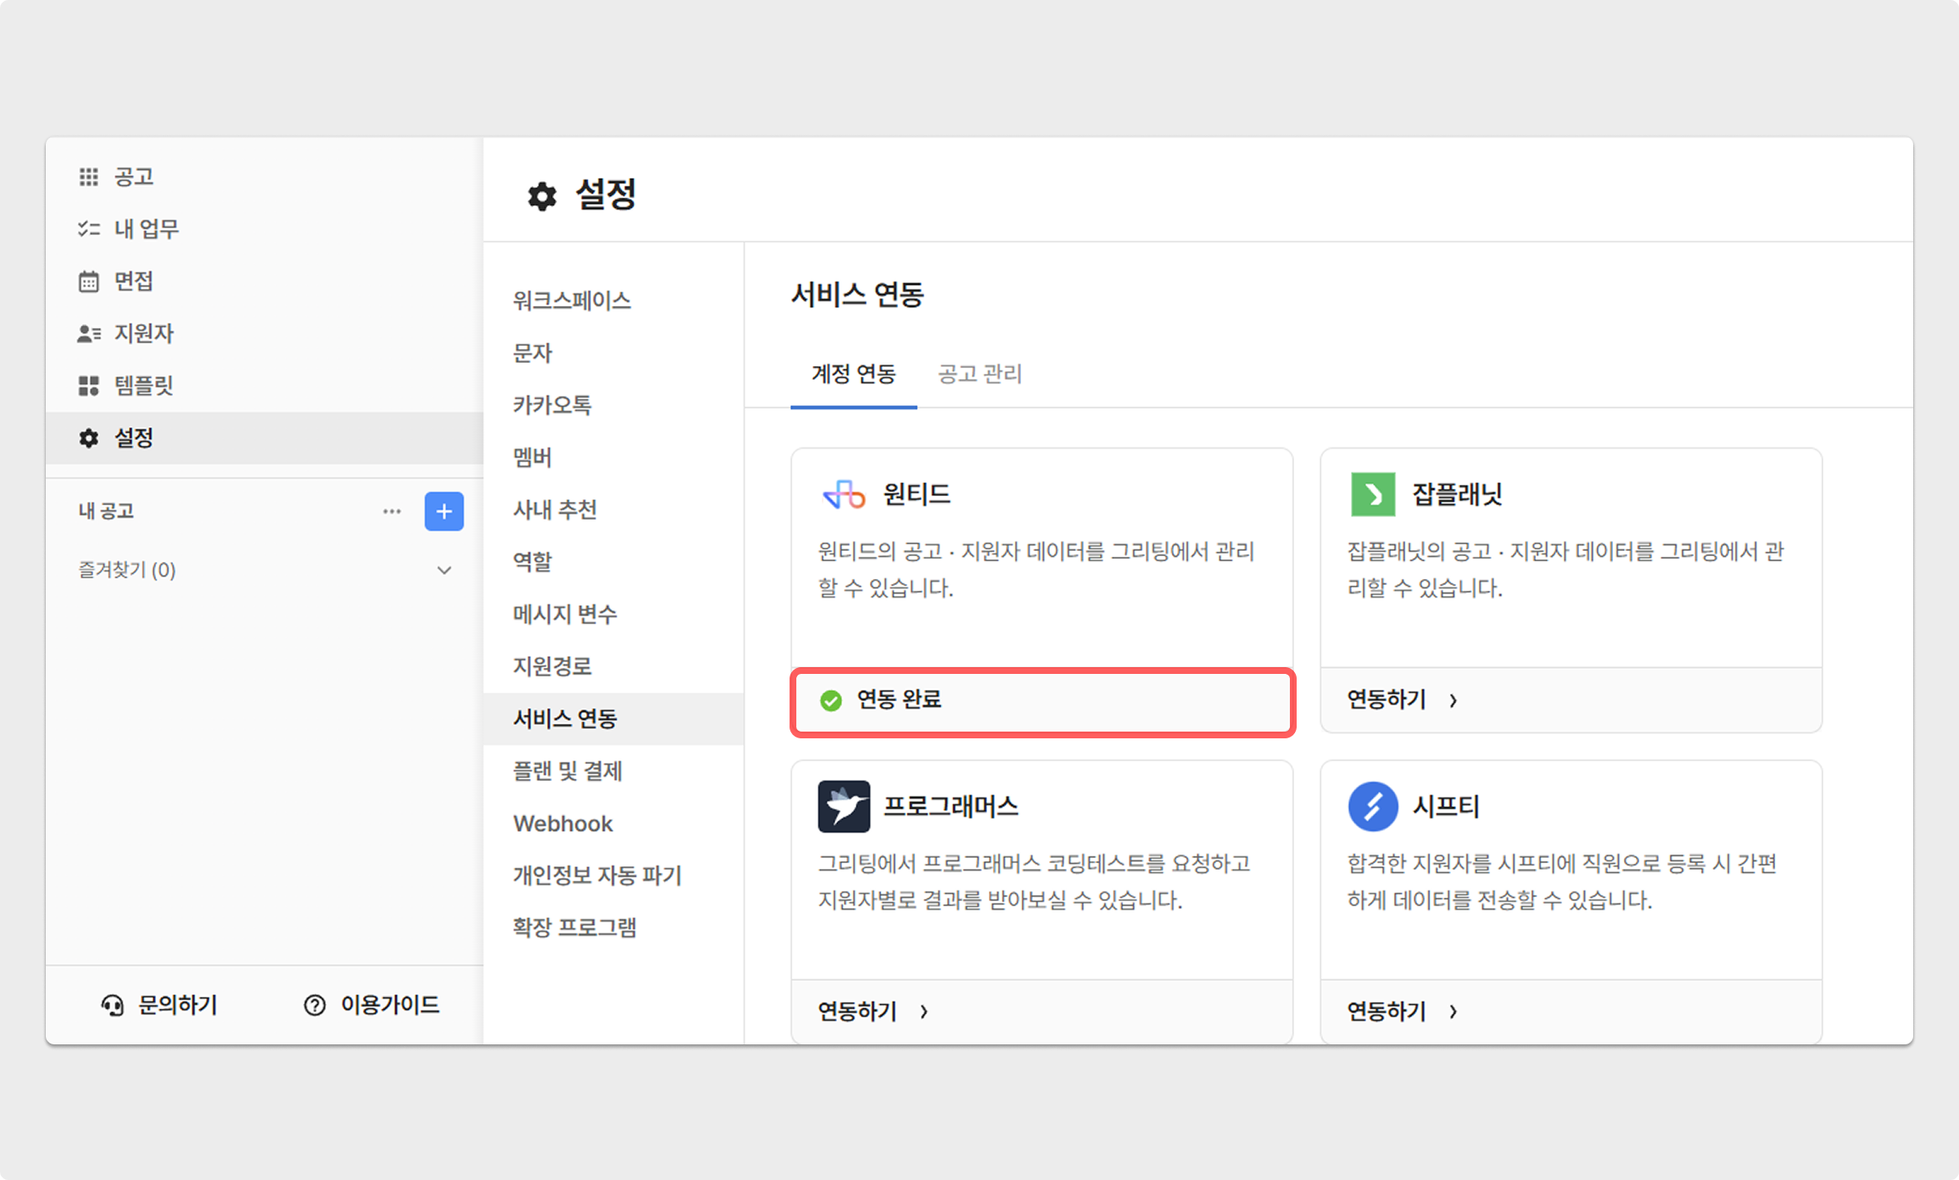Image resolution: width=1959 pixels, height=1180 pixels.
Task: Click the 내 업무 checklist icon
Action: (x=88, y=229)
